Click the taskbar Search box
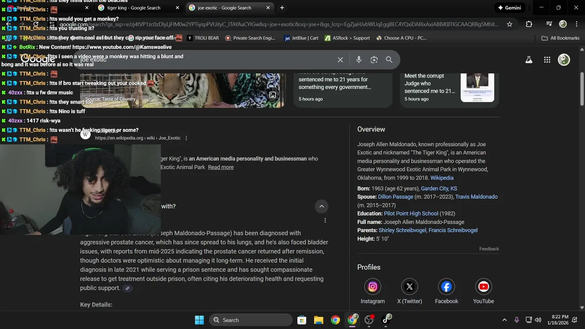 [x=251, y=320]
